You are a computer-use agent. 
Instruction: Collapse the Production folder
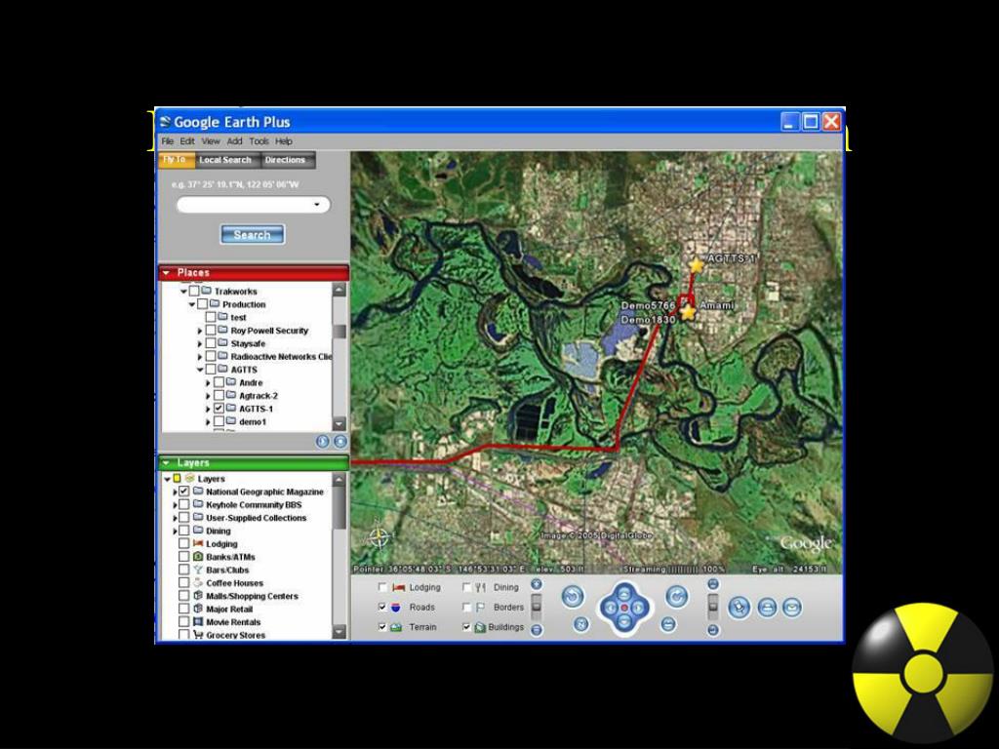click(x=192, y=304)
